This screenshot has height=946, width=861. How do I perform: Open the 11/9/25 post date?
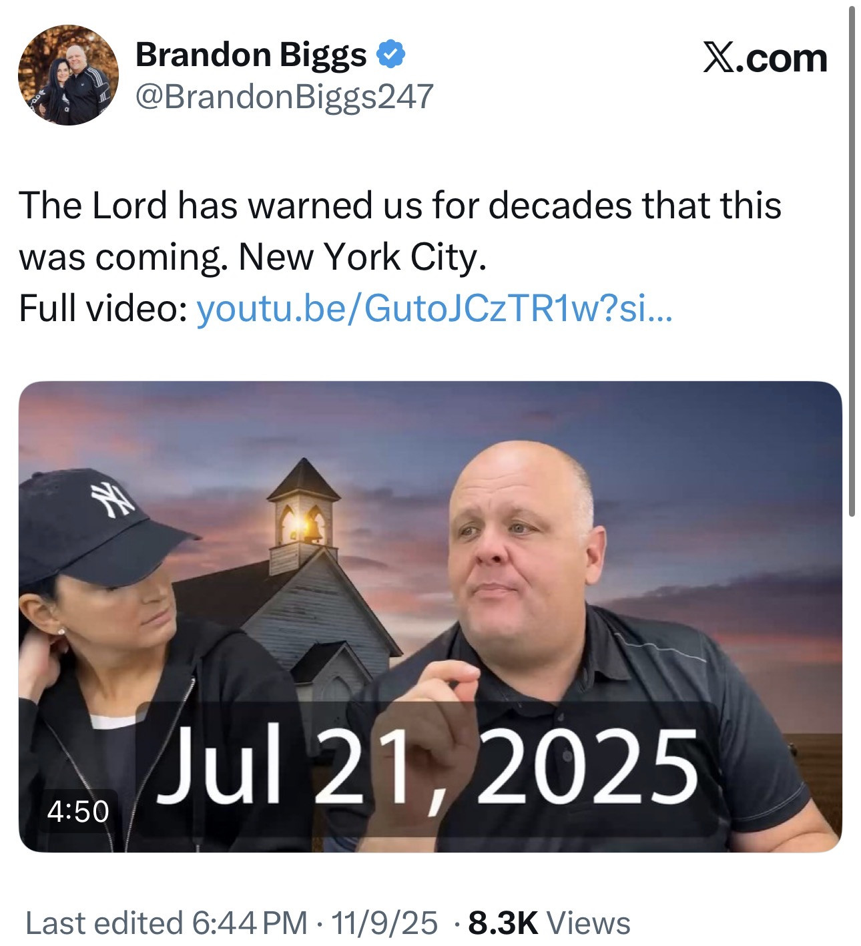384,923
